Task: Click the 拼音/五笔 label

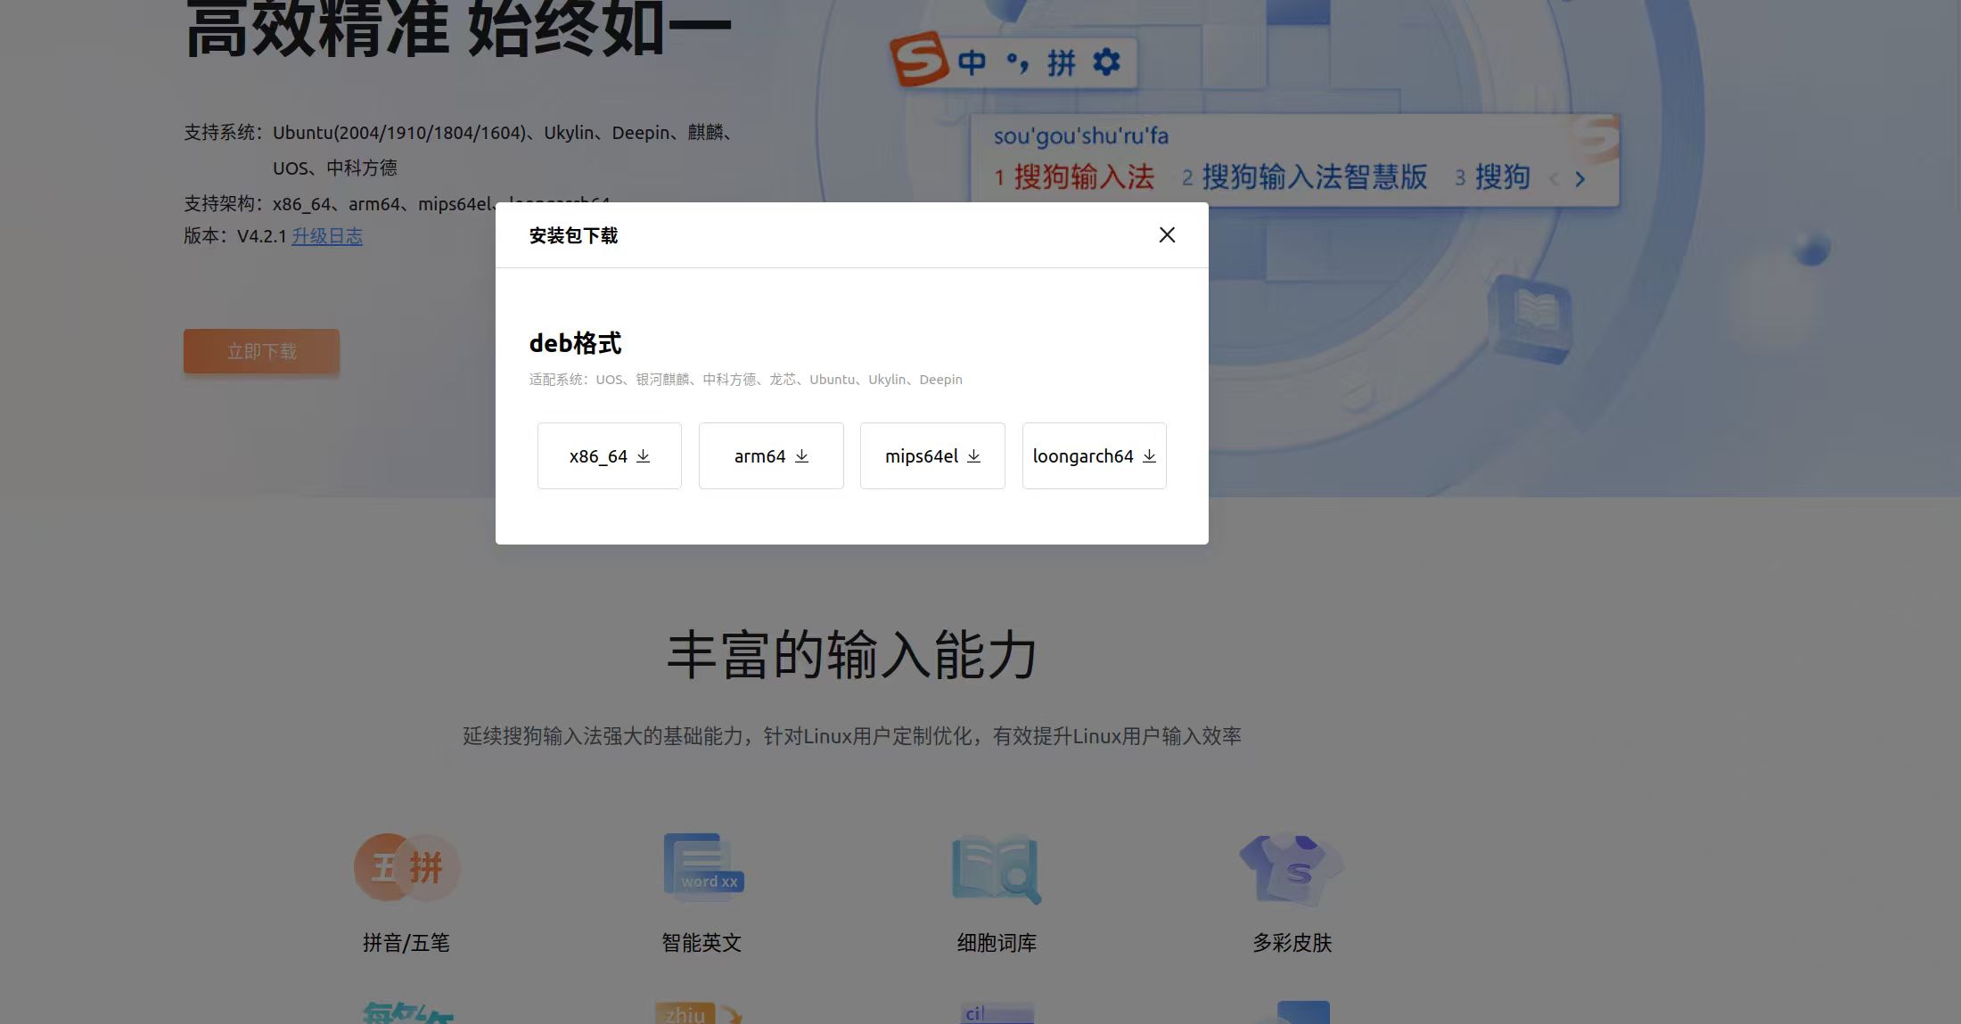Action: pyautogui.click(x=406, y=943)
